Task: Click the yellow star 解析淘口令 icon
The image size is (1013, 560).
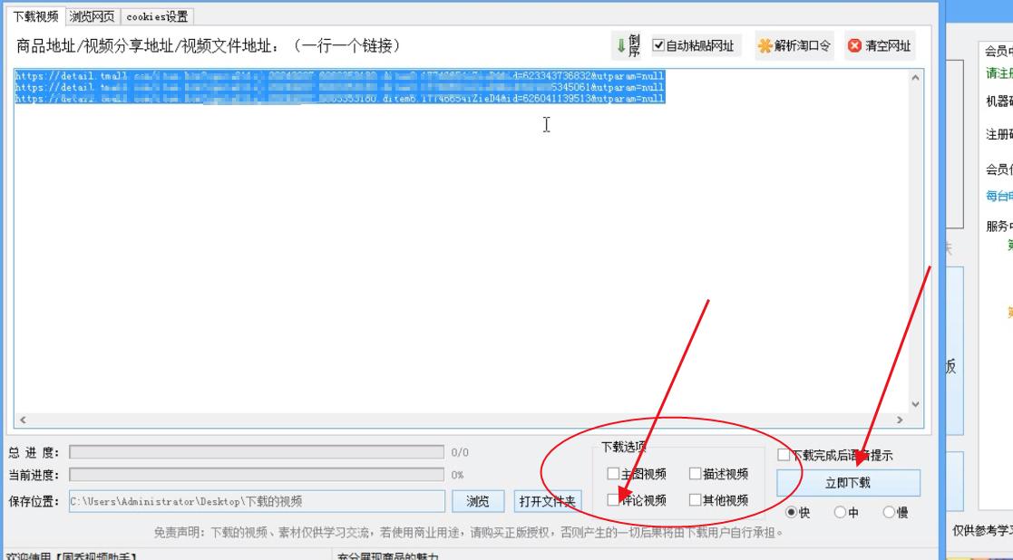Action: [x=790, y=43]
